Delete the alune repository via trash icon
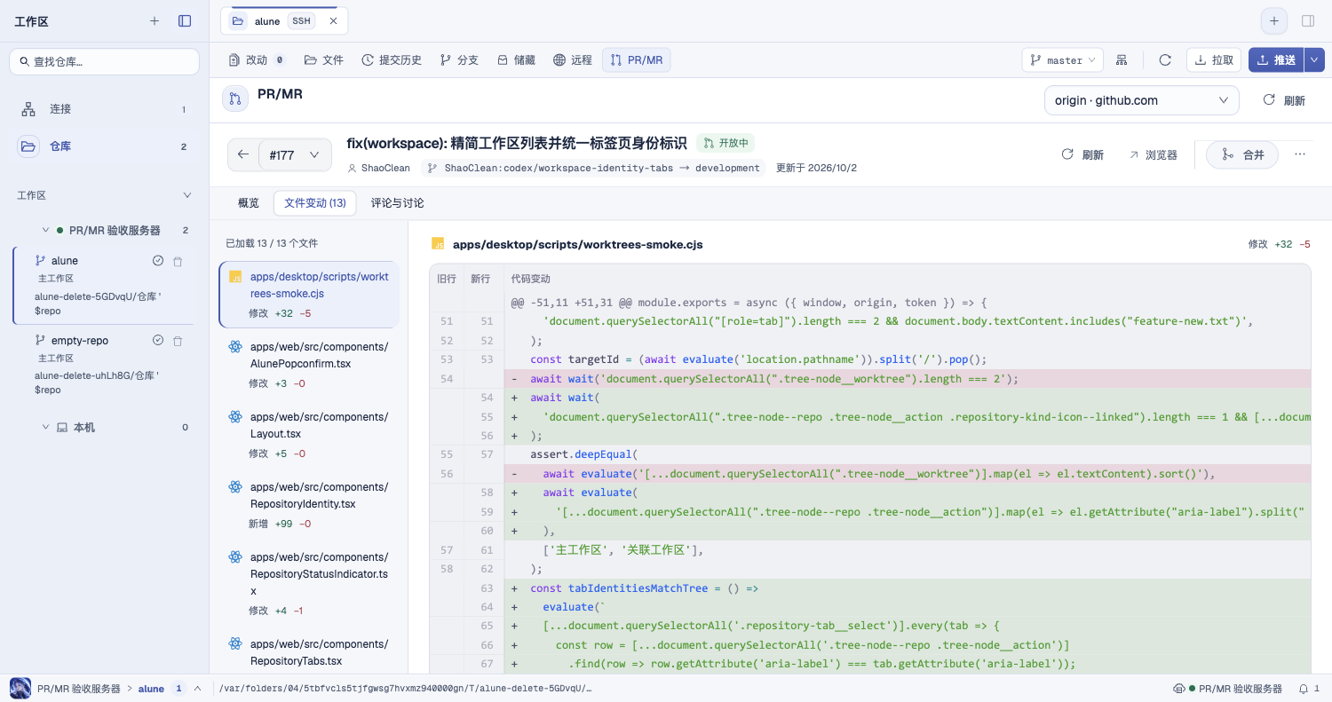1332x702 pixels. tap(178, 261)
